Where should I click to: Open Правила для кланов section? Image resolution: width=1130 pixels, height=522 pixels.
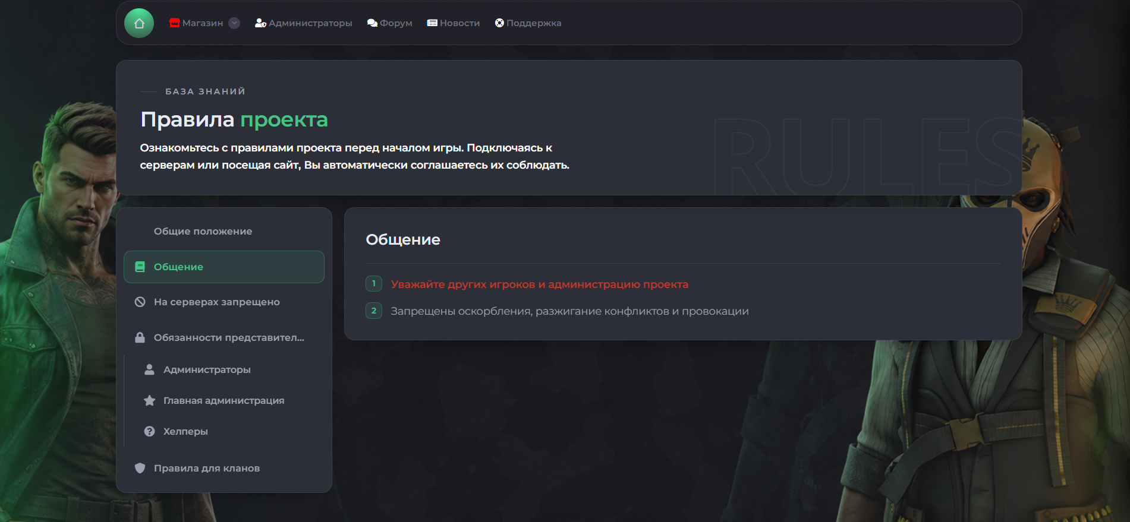pyautogui.click(x=224, y=468)
